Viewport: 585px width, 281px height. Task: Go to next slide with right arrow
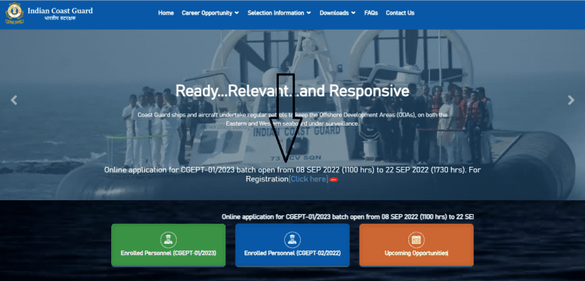pos(571,100)
